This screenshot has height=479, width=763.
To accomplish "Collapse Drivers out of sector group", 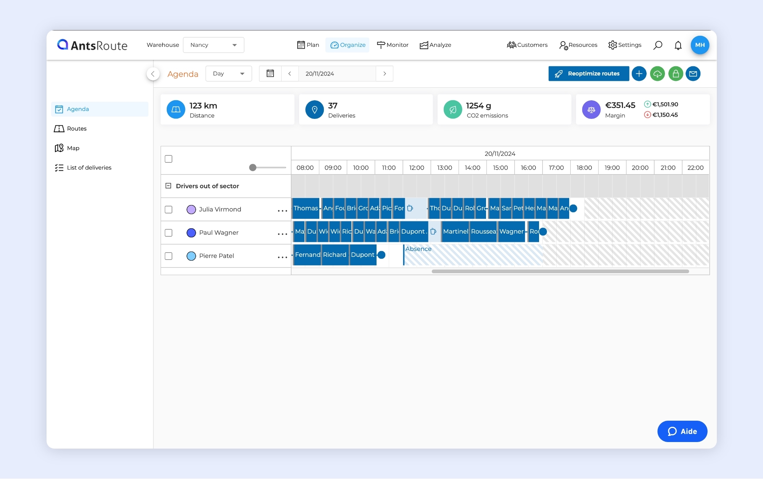I will tap(168, 186).
